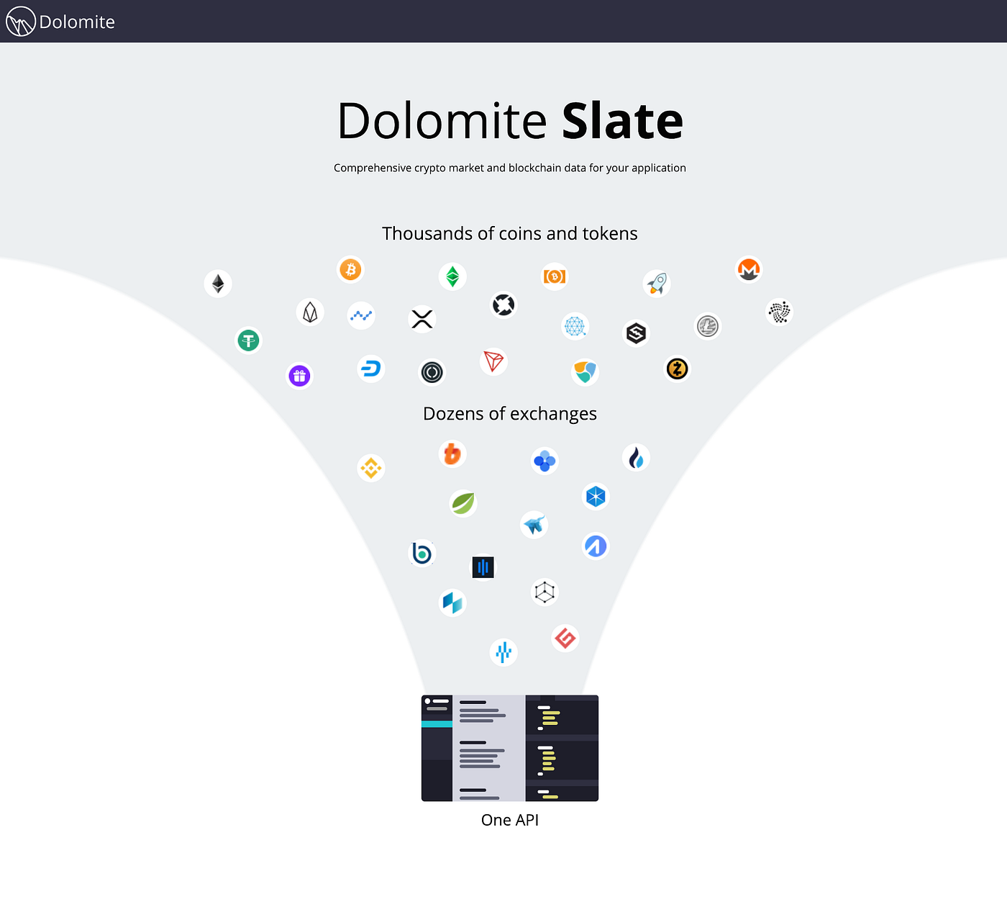Click the Huobi exchange flame icon
This screenshot has width=1007, height=902.
(636, 457)
